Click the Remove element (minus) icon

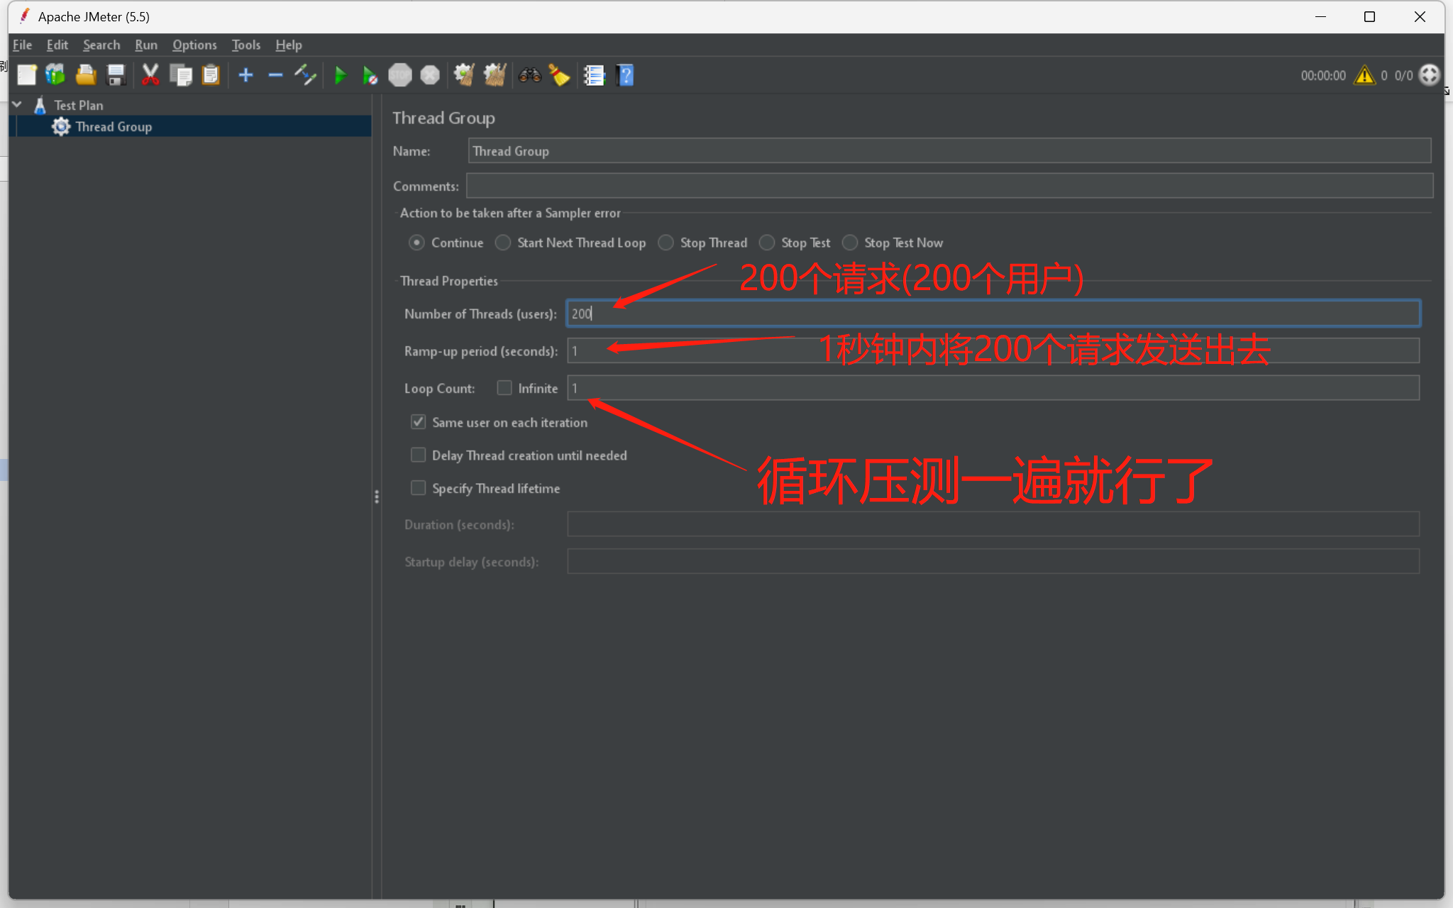[x=275, y=75]
